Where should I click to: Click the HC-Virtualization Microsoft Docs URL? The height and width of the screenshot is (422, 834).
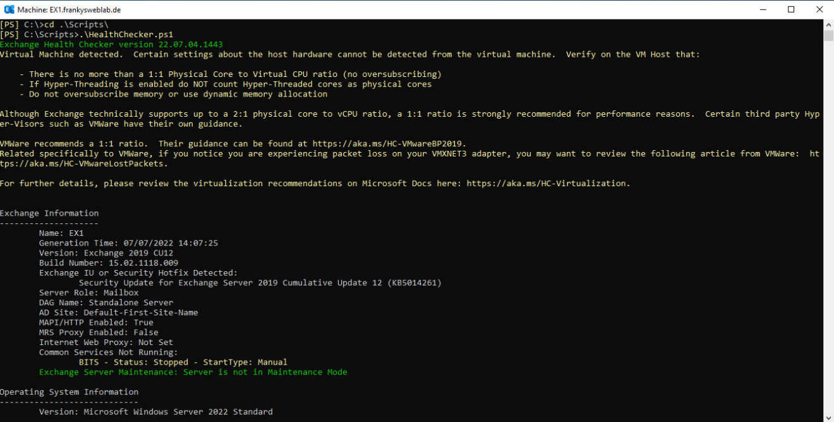[x=547, y=184]
